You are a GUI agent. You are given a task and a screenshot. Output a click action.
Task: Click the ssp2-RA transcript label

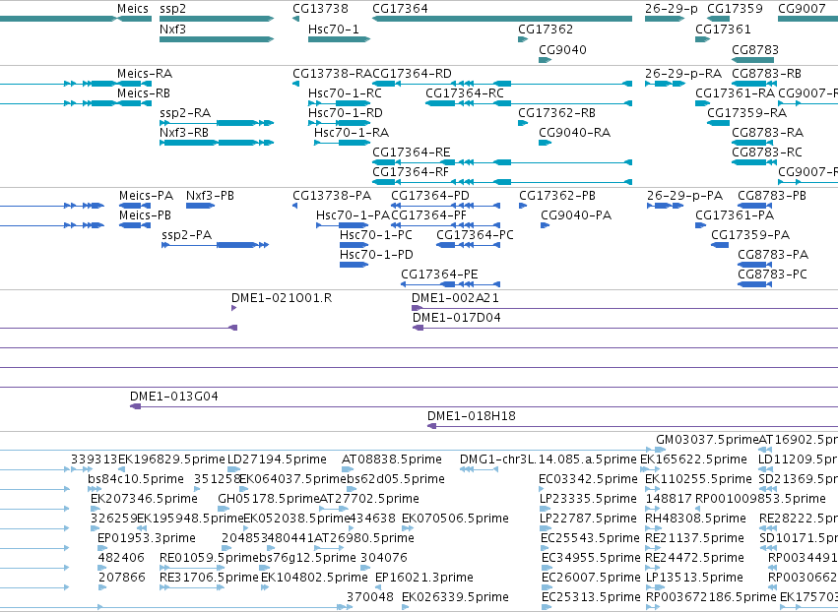coord(185,113)
